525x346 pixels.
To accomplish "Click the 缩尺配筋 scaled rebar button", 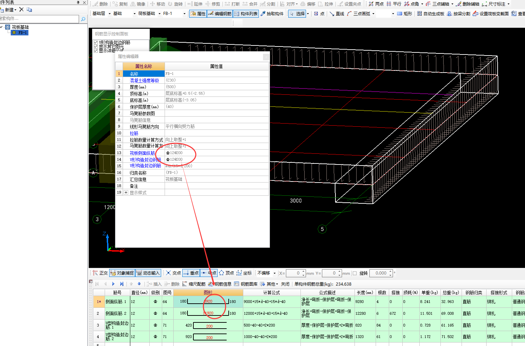I will 194,284.
